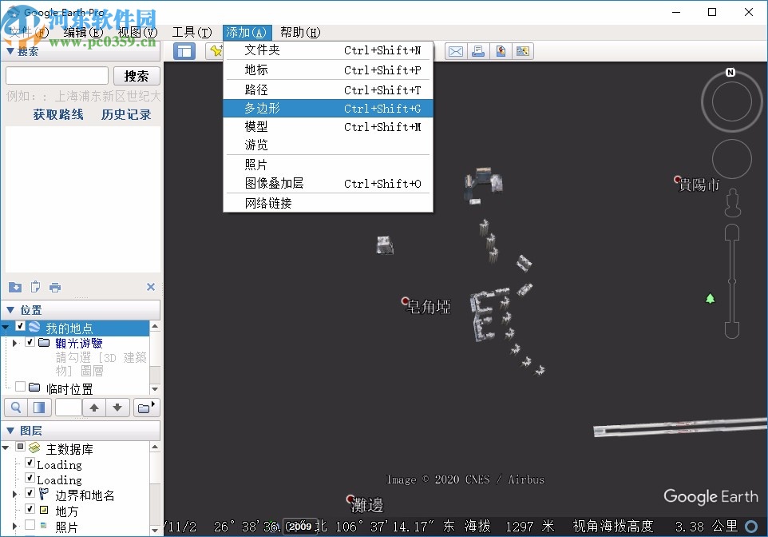Screen dimensions: 768x537
Task: Click the magnifier search icon below Places panel
Action: pos(15,408)
